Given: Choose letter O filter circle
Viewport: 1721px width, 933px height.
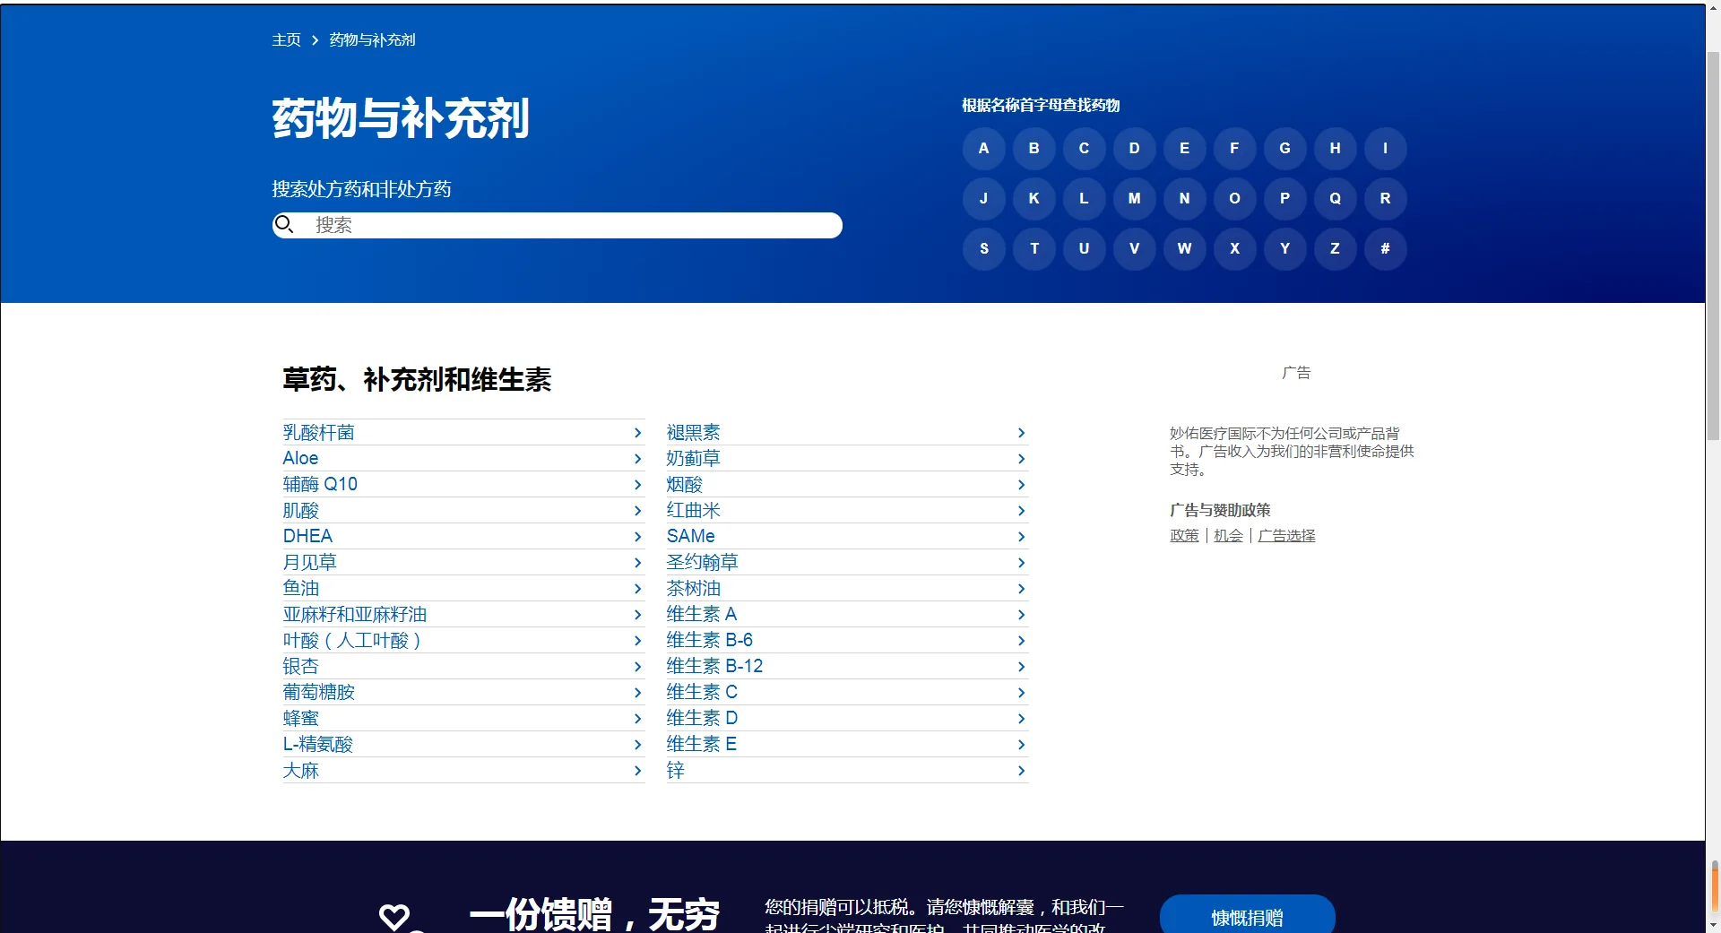Looking at the screenshot, I should tap(1234, 198).
